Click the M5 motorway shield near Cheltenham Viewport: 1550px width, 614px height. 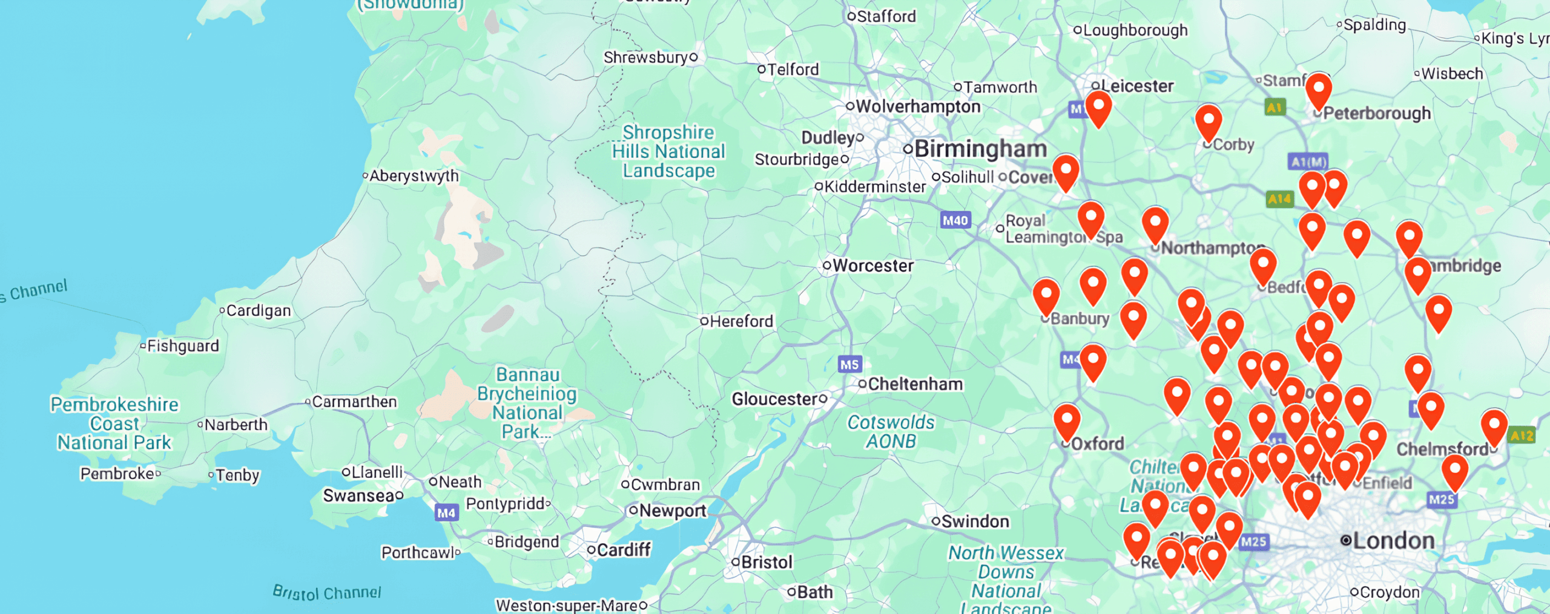849,364
